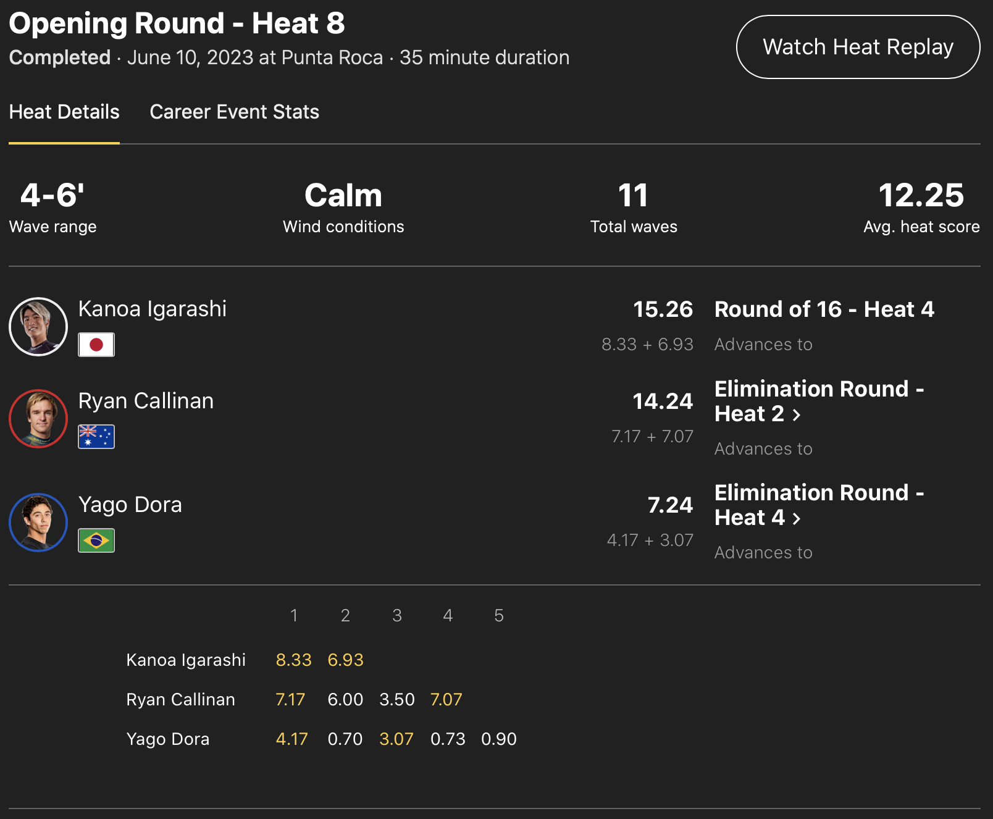Screen dimensions: 993x819
Task: Click Ryan Callinan's 7.07 wave score
Action: (446, 699)
